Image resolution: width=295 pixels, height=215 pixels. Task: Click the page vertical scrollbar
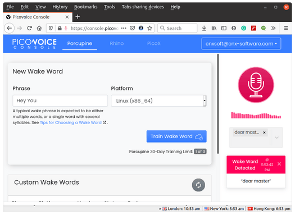pyautogui.click(x=218, y=104)
